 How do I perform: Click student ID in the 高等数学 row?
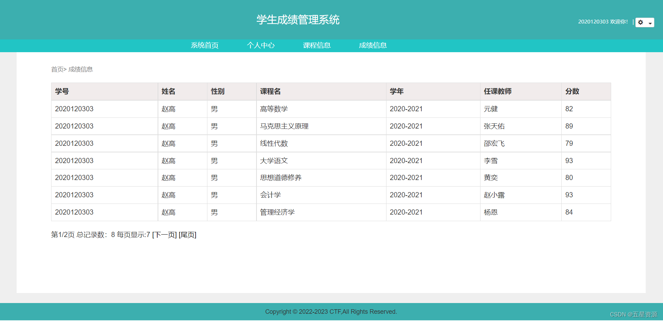(x=74, y=109)
